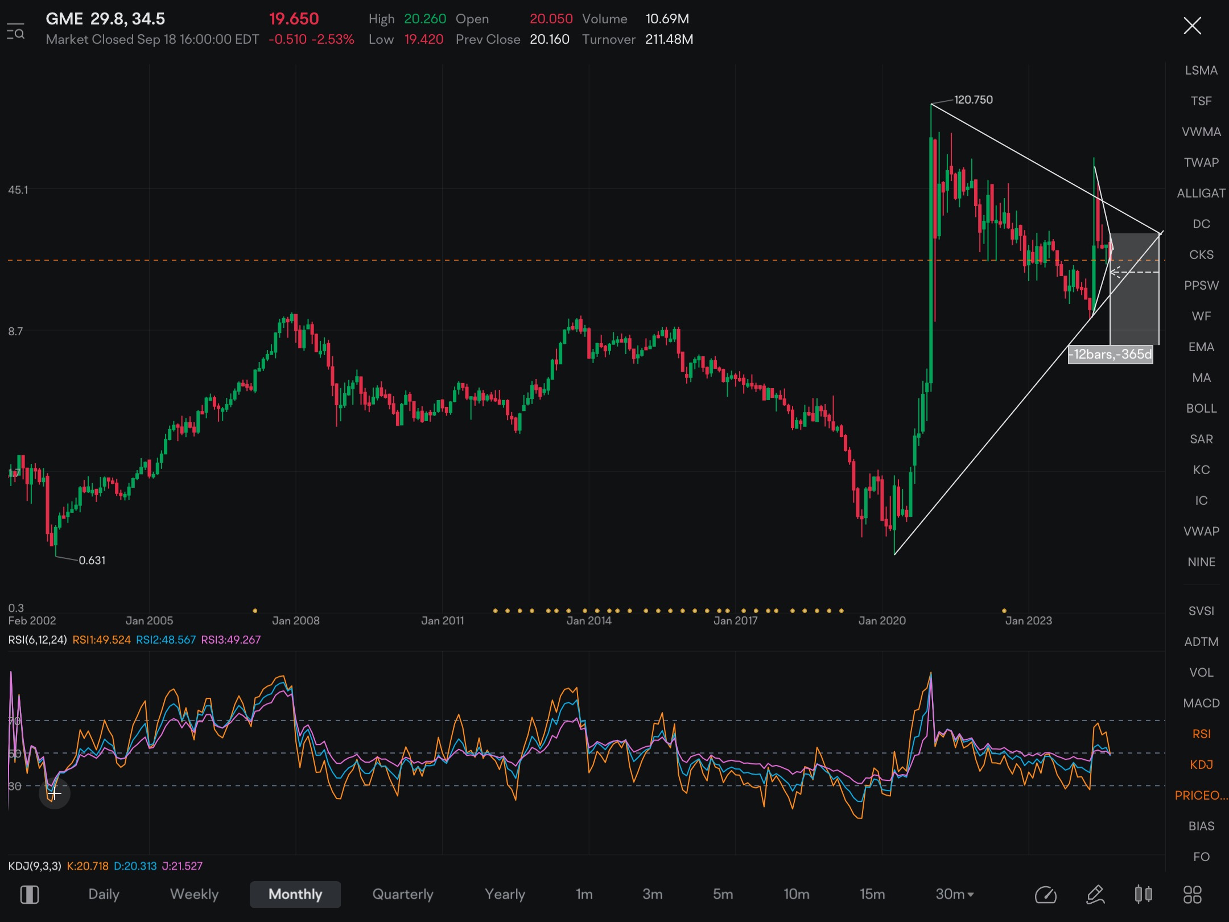Select the current price 19.650 text

(x=294, y=19)
